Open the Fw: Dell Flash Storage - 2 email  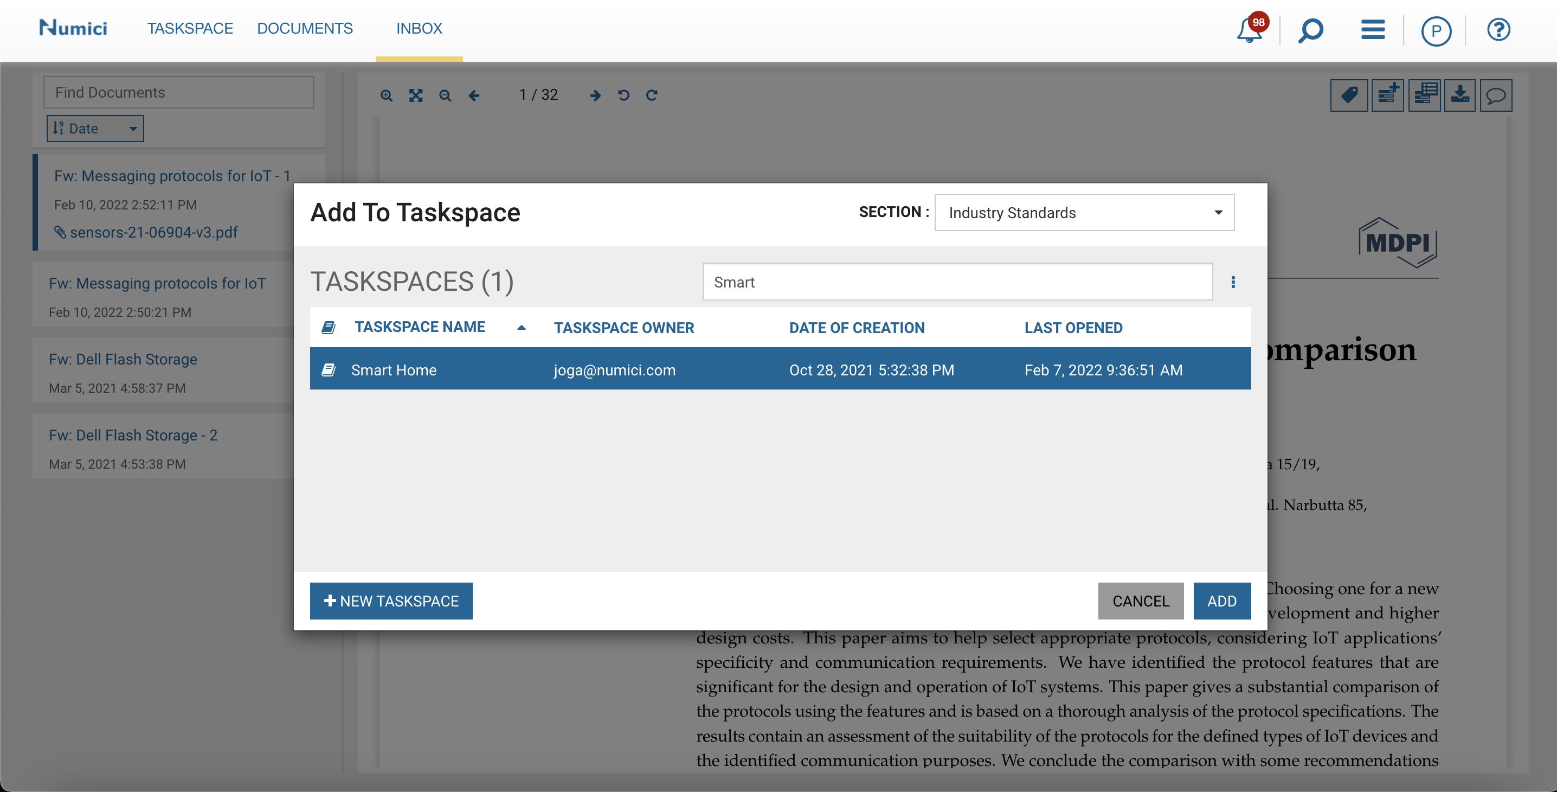[133, 435]
